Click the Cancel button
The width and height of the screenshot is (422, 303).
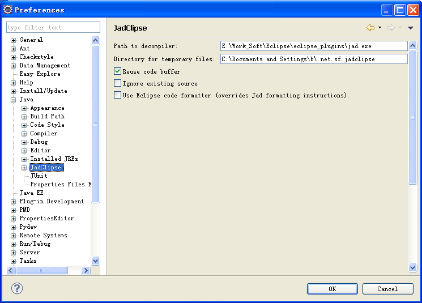pyautogui.click(x=387, y=289)
